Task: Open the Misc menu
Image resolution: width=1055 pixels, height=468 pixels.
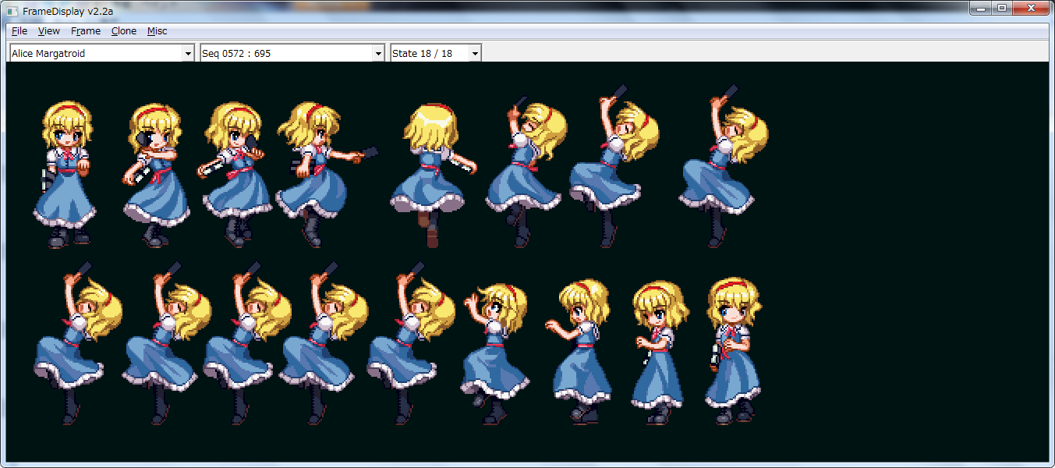Action: pos(157,31)
